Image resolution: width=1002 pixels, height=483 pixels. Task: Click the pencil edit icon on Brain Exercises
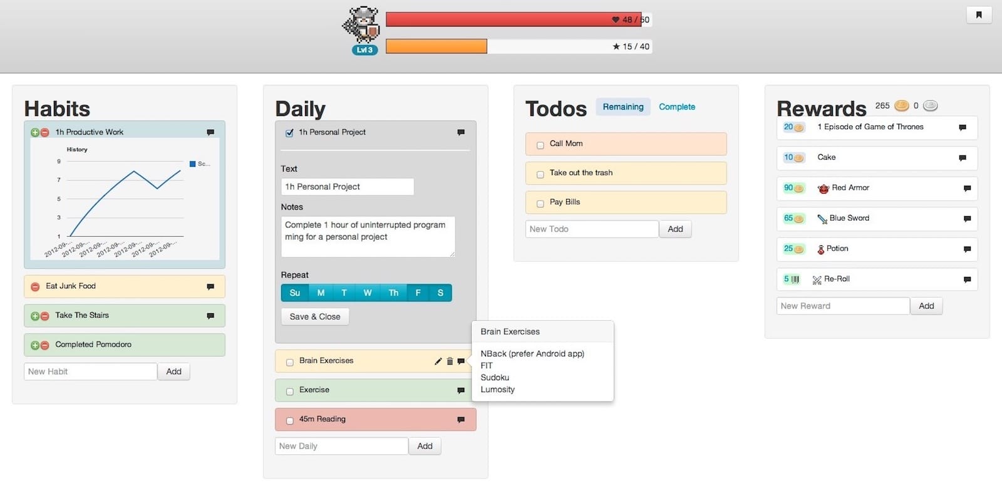coord(438,361)
